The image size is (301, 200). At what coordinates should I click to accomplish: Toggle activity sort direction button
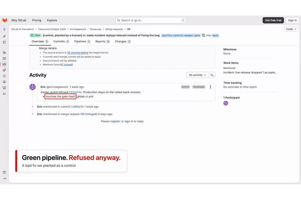click(212, 75)
